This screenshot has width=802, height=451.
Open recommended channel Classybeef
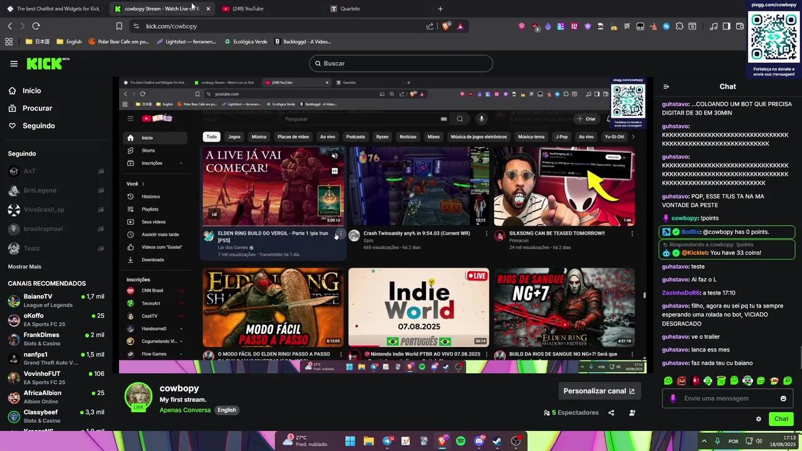click(55, 416)
